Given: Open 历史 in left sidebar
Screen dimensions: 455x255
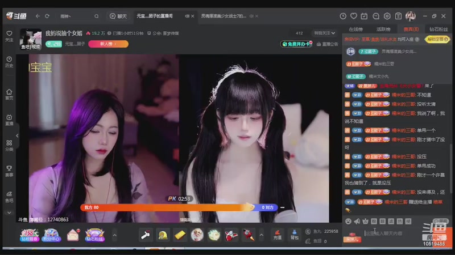Looking at the screenshot, I should pyautogui.click(x=9, y=62).
